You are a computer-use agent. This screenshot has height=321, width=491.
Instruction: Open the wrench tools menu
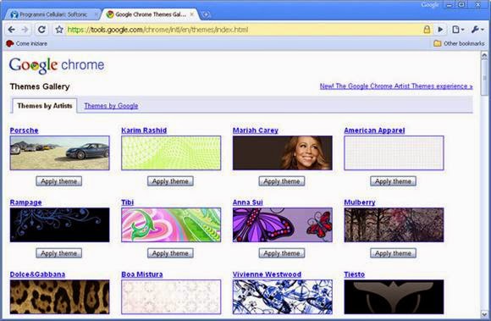coord(477,30)
